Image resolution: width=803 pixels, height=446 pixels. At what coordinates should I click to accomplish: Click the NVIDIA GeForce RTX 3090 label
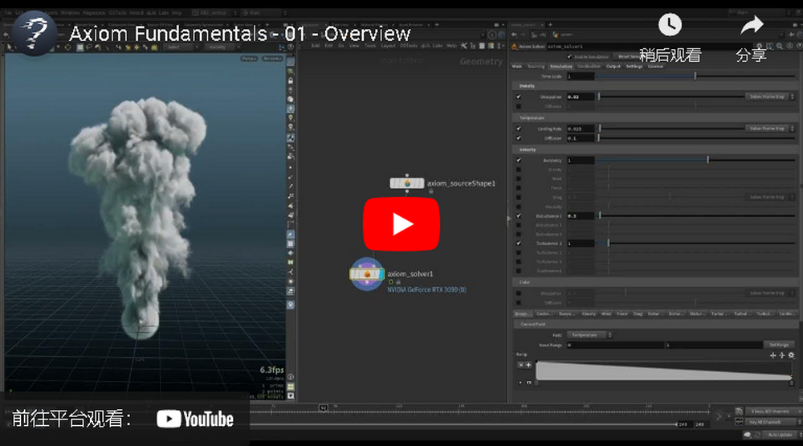tap(426, 289)
